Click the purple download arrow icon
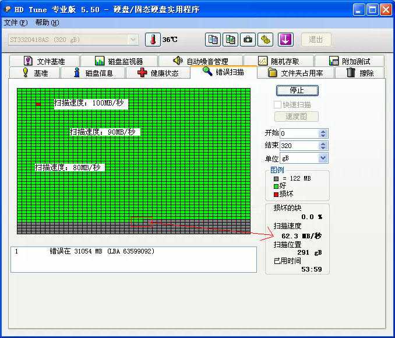Viewport: 395px width, 338px height. pyautogui.click(x=285, y=40)
